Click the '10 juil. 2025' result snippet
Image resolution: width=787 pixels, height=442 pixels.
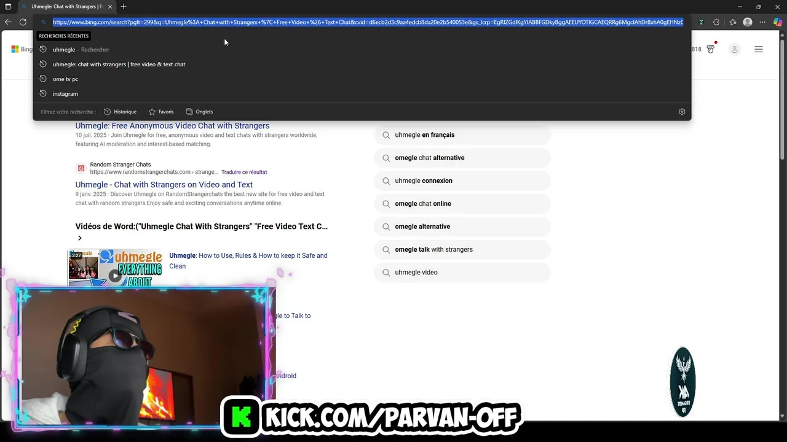[197, 140]
